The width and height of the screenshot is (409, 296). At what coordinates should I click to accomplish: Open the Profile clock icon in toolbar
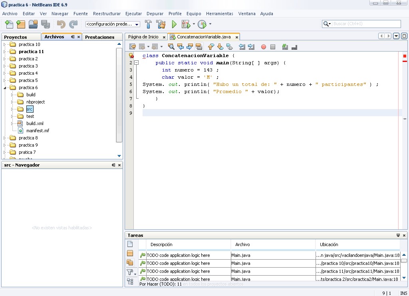202,24
